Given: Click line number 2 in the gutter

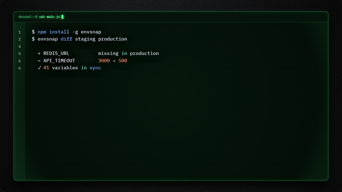Looking at the screenshot, I should point(20,39).
